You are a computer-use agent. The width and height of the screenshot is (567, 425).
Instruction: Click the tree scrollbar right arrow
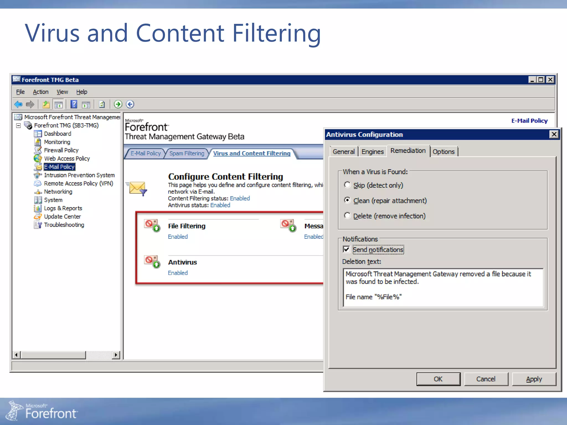pyautogui.click(x=116, y=355)
